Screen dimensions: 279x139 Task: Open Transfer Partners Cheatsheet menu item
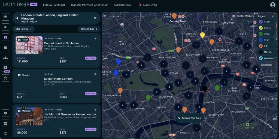[89, 5]
